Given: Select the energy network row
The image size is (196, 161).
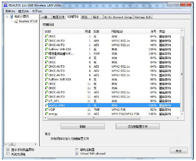Looking at the screenshot, I should 112,114.
